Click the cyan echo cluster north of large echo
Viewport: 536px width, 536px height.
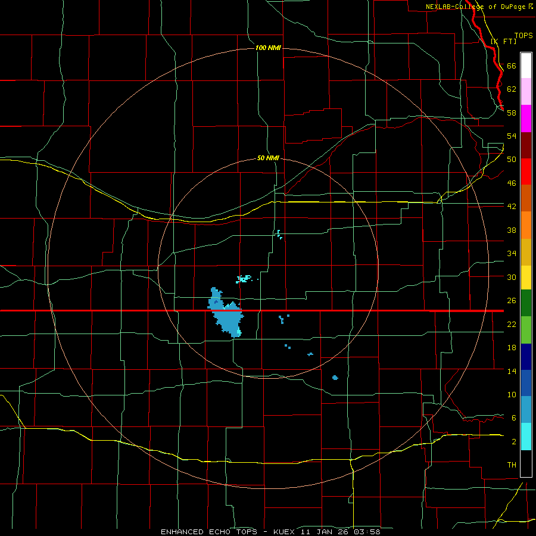pyautogui.click(x=244, y=279)
